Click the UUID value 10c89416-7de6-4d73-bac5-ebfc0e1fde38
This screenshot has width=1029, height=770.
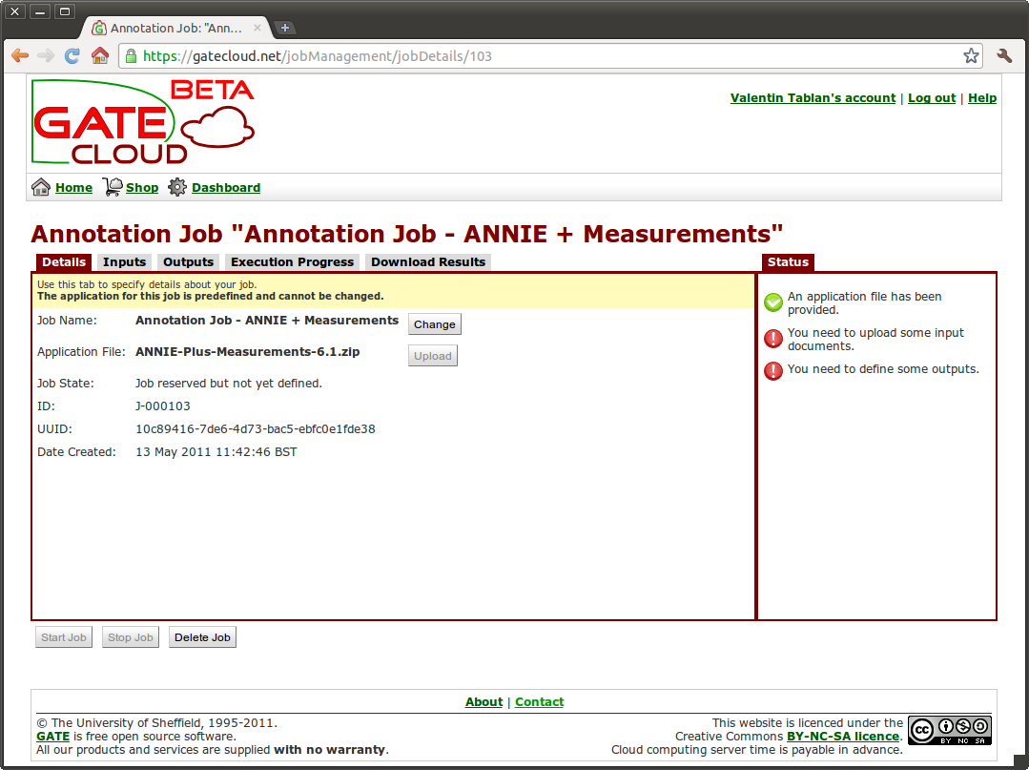(x=256, y=429)
